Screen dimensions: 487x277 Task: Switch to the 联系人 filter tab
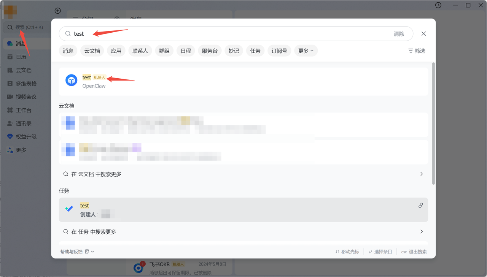pyautogui.click(x=140, y=51)
